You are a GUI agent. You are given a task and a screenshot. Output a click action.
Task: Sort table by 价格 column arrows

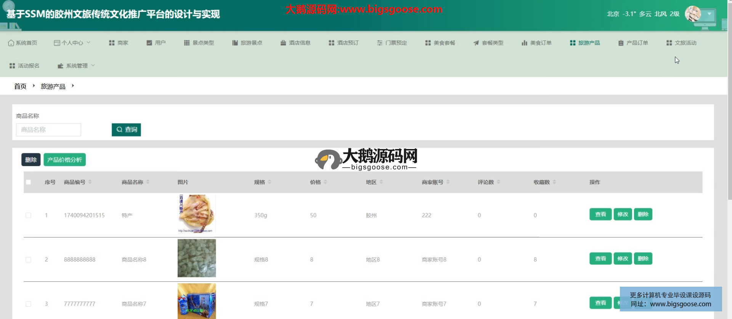[326, 182]
